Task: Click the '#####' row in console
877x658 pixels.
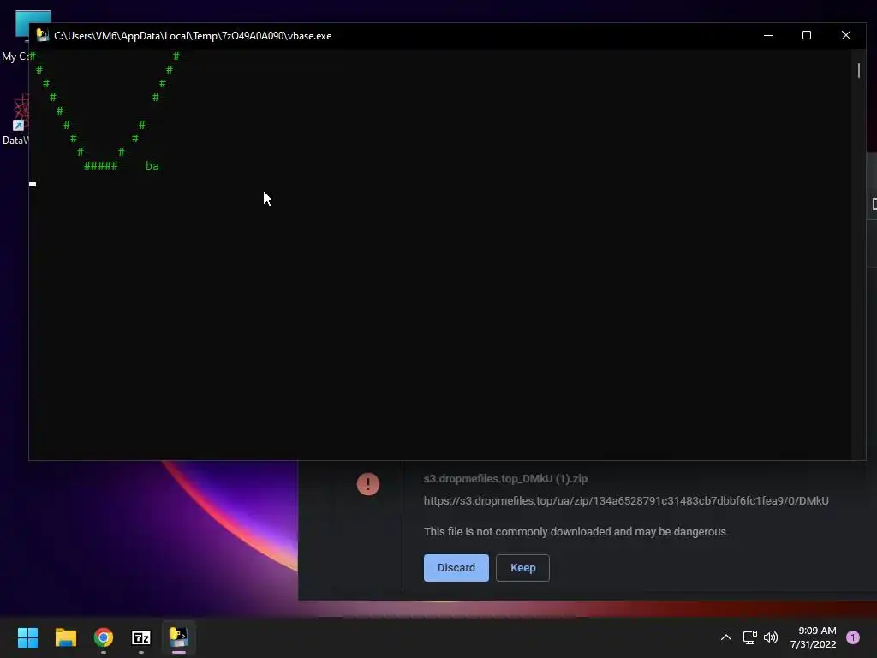Action: click(x=101, y=165)
